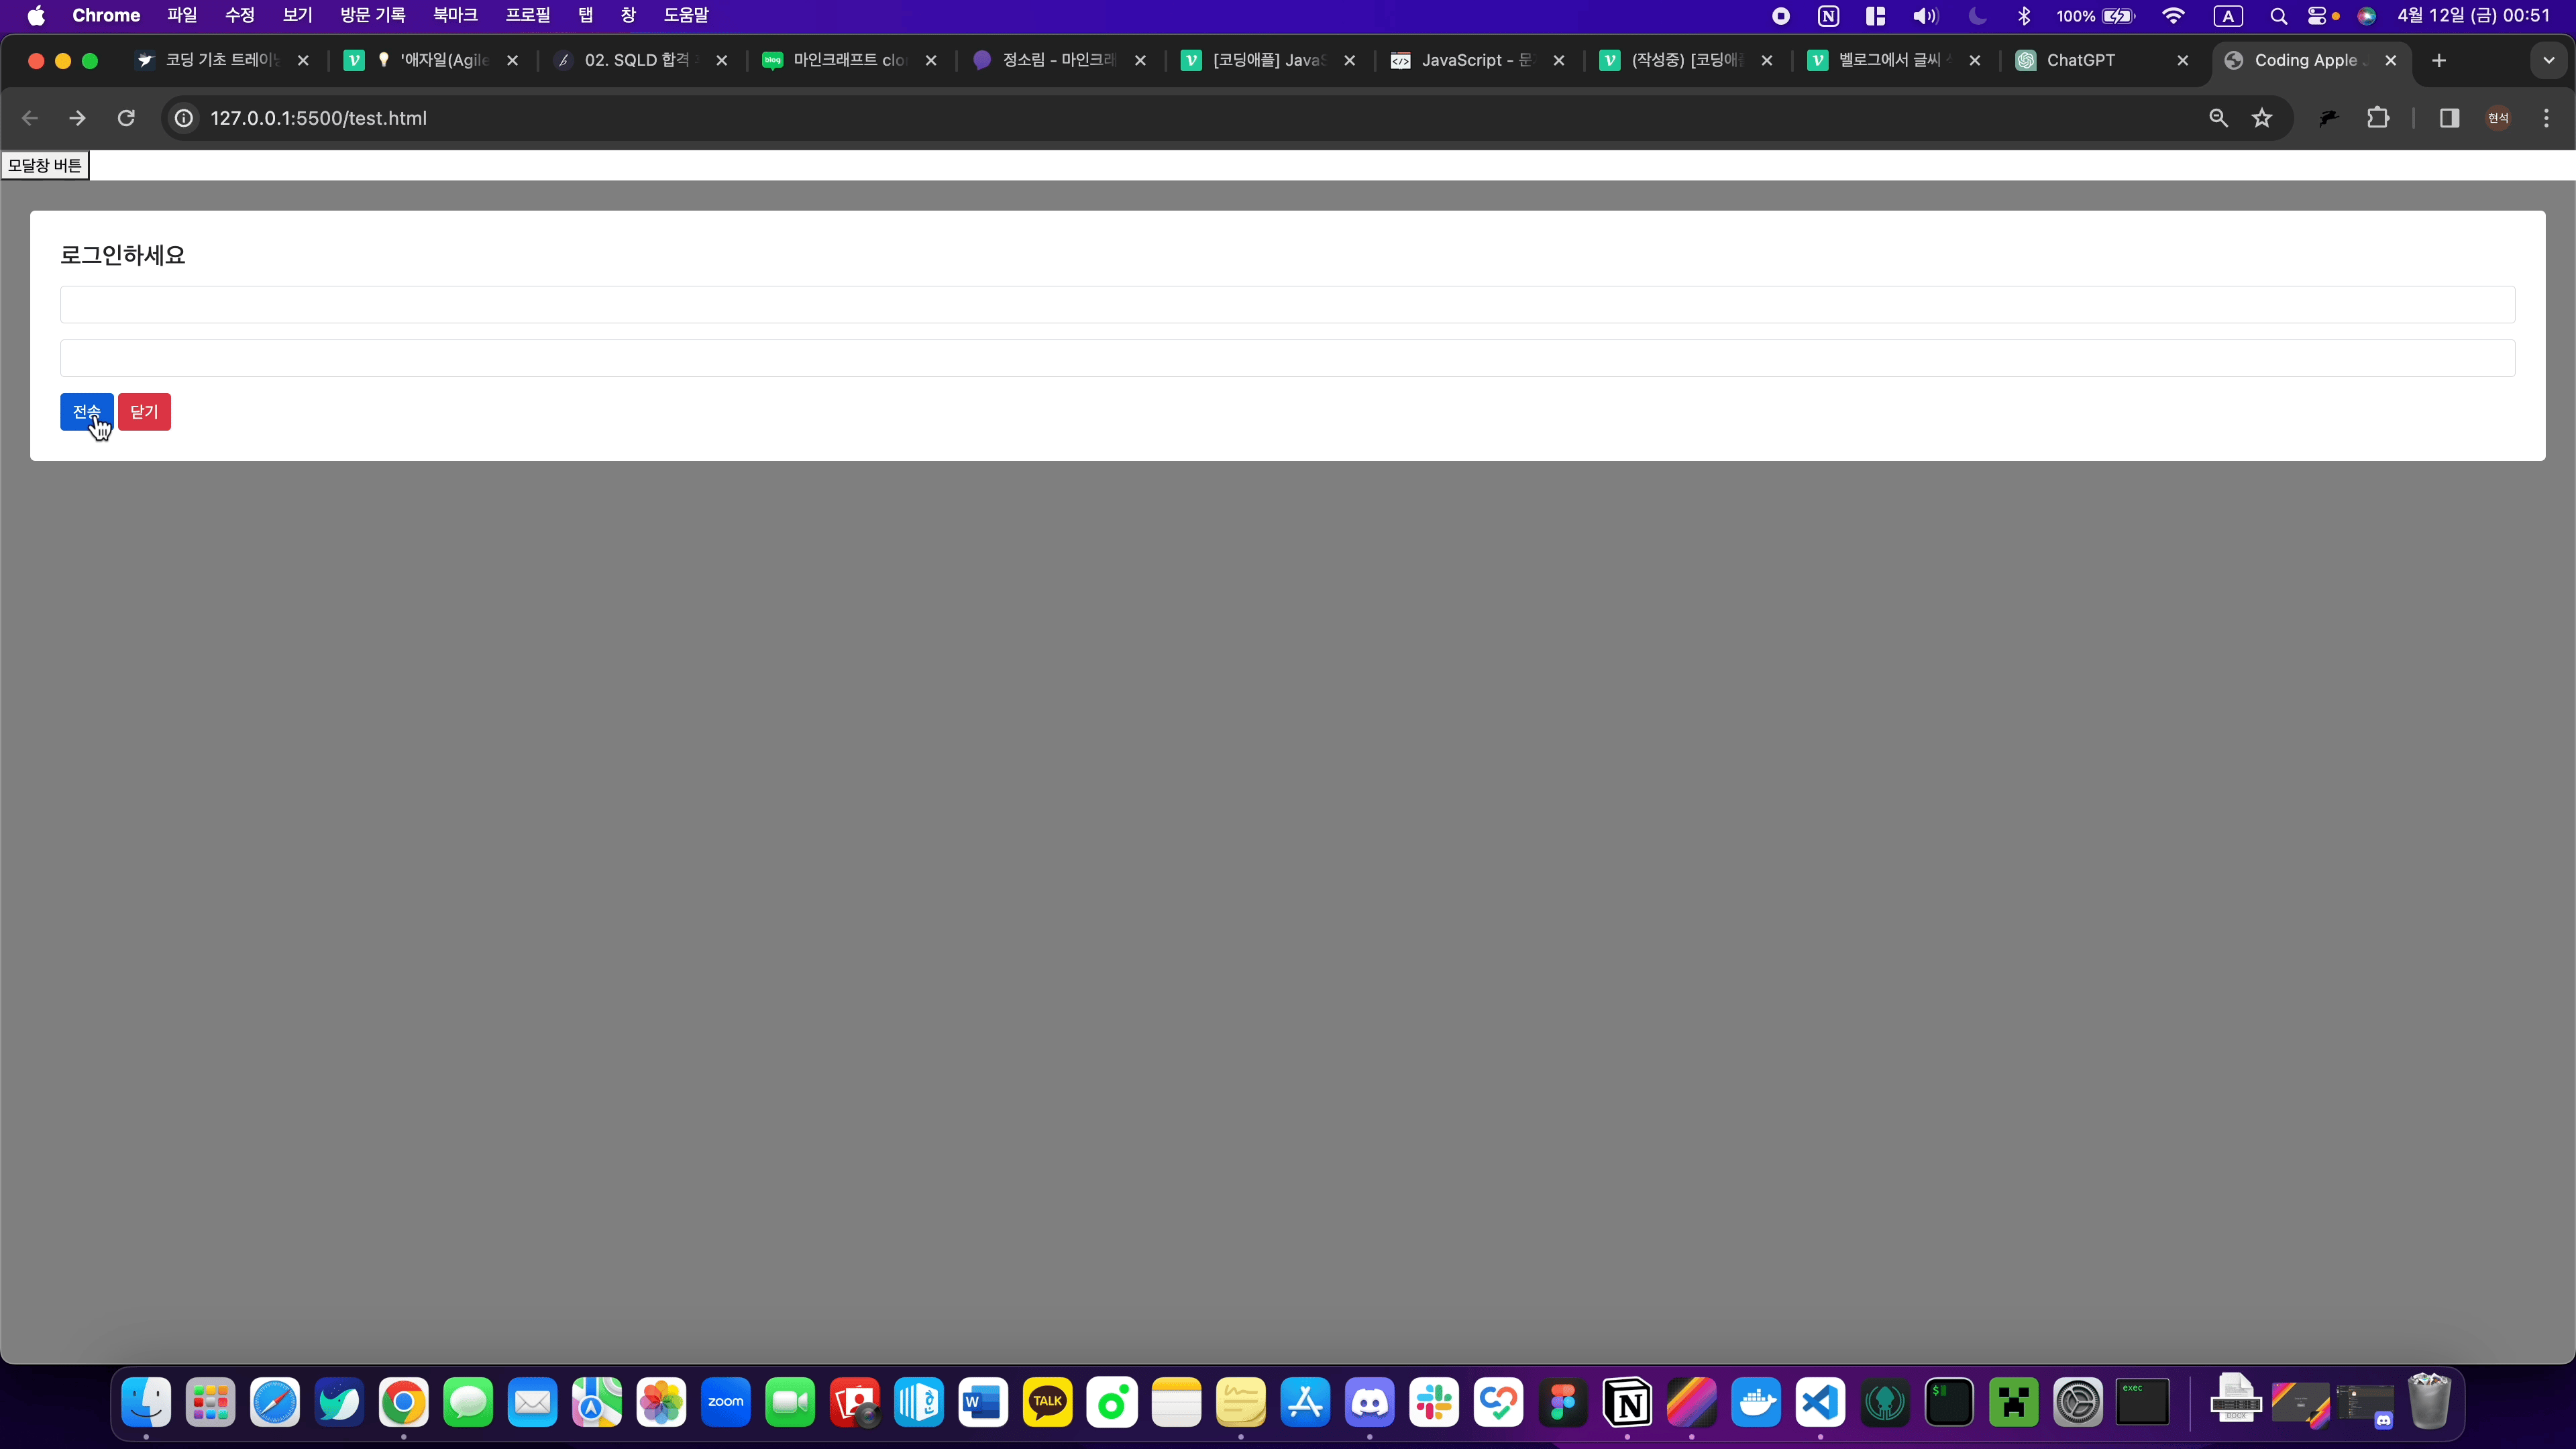This screenshot has height=1449, width=2576.
Task: Open Visual Studio Code from dock
Action: pyautogui.click(x=1820, y=1403)
